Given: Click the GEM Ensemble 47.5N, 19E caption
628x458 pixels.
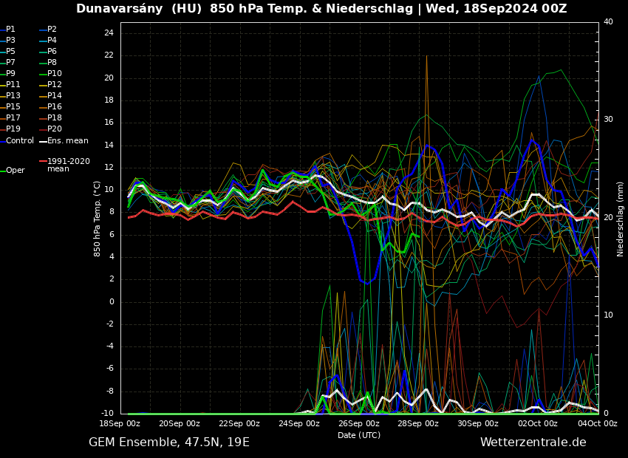Looking at the screenshot, I should click(169, 442).
